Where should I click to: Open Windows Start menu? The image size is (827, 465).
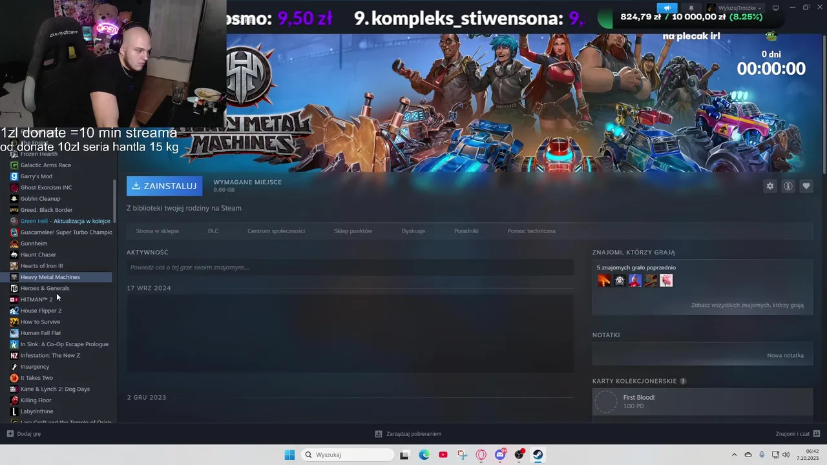click(289, 455)
